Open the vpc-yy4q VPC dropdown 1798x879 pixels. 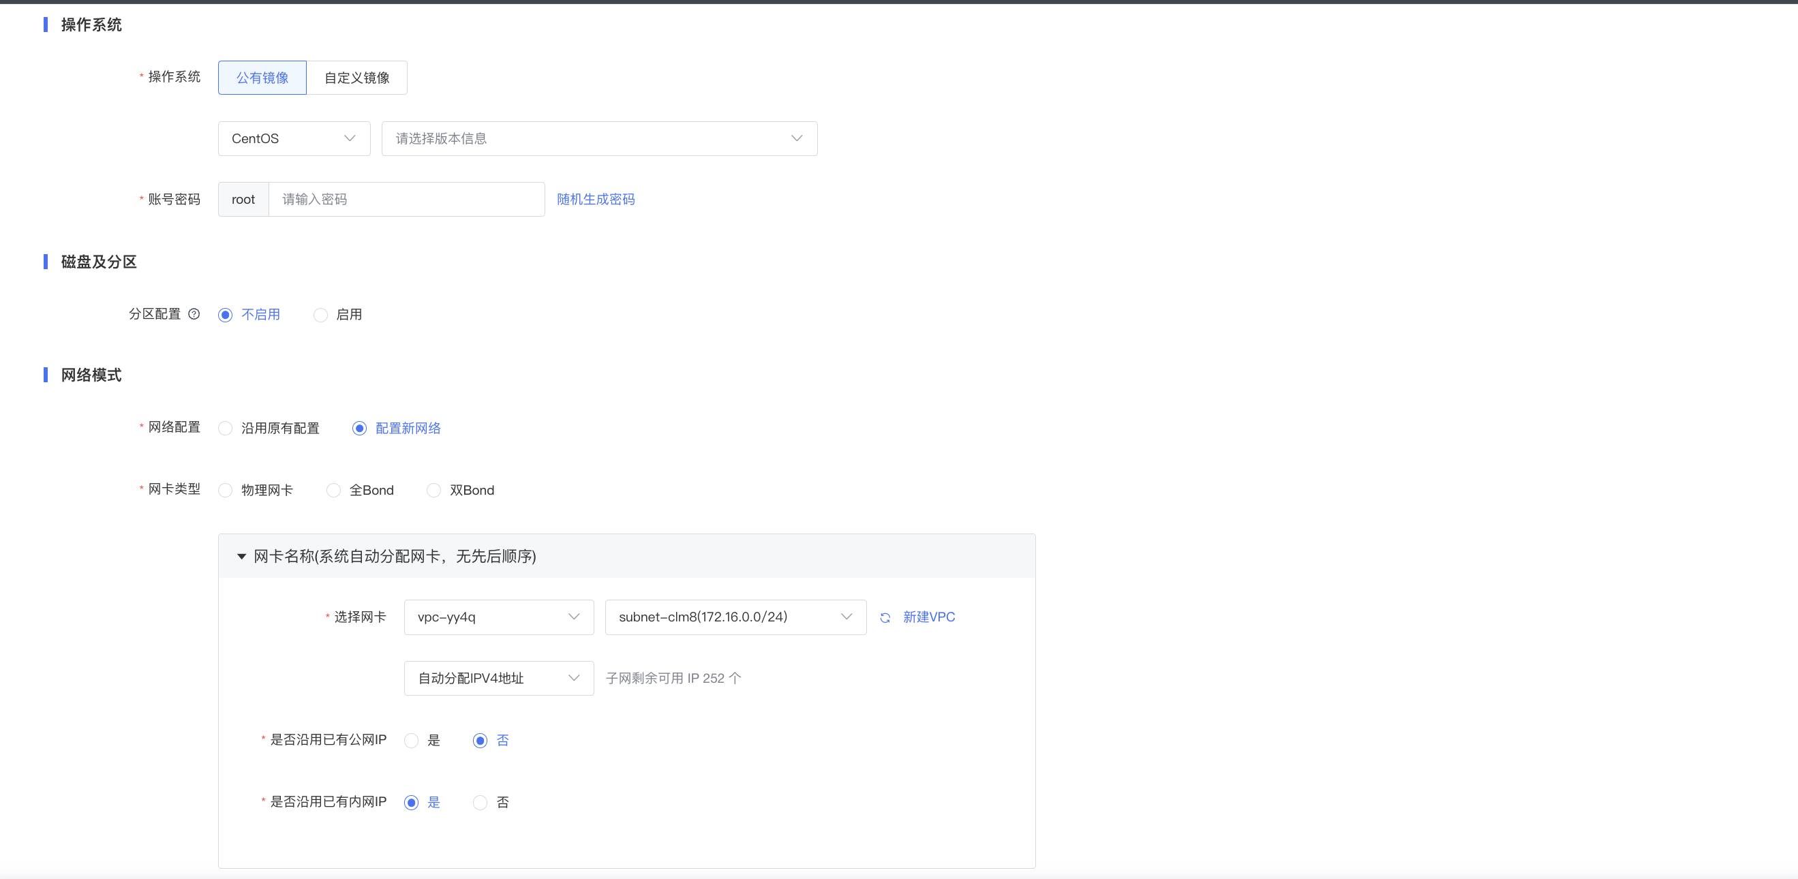[x=498, y=617]
